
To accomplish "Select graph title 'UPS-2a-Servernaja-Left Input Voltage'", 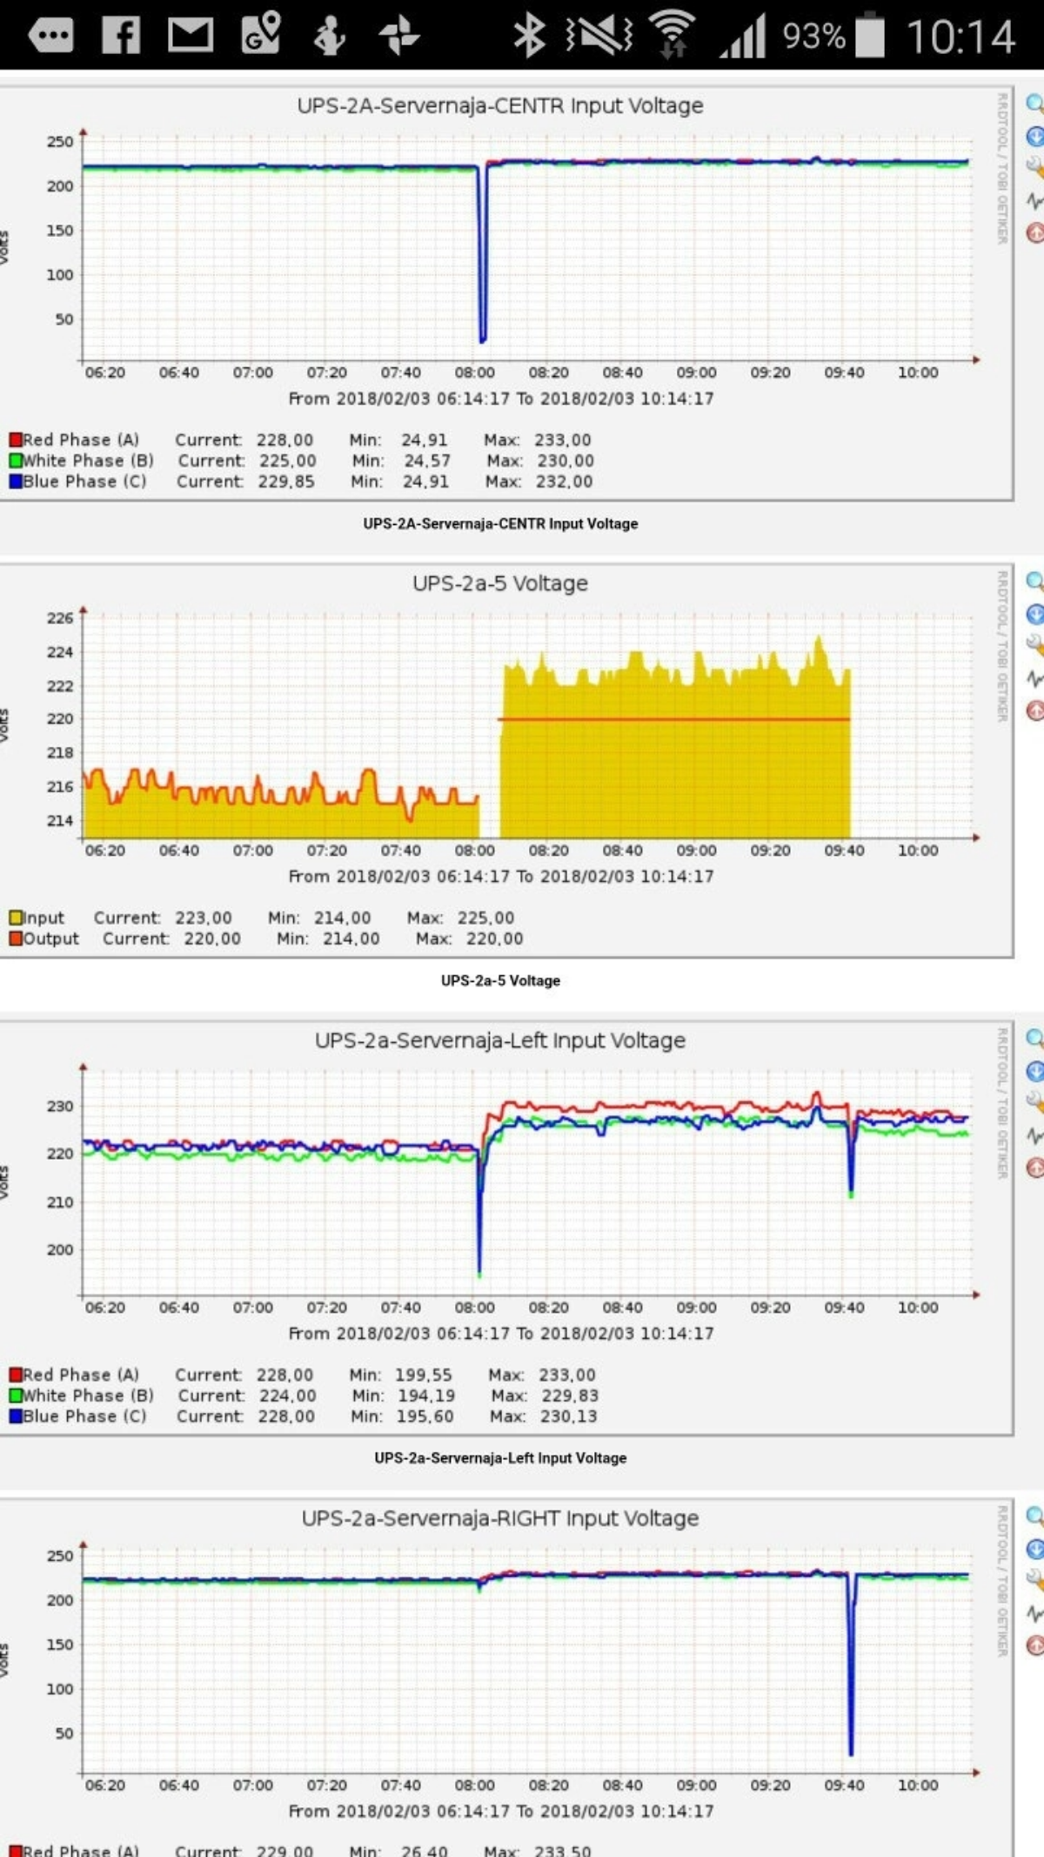I will pyautogui.click(x=500, y=1040).
